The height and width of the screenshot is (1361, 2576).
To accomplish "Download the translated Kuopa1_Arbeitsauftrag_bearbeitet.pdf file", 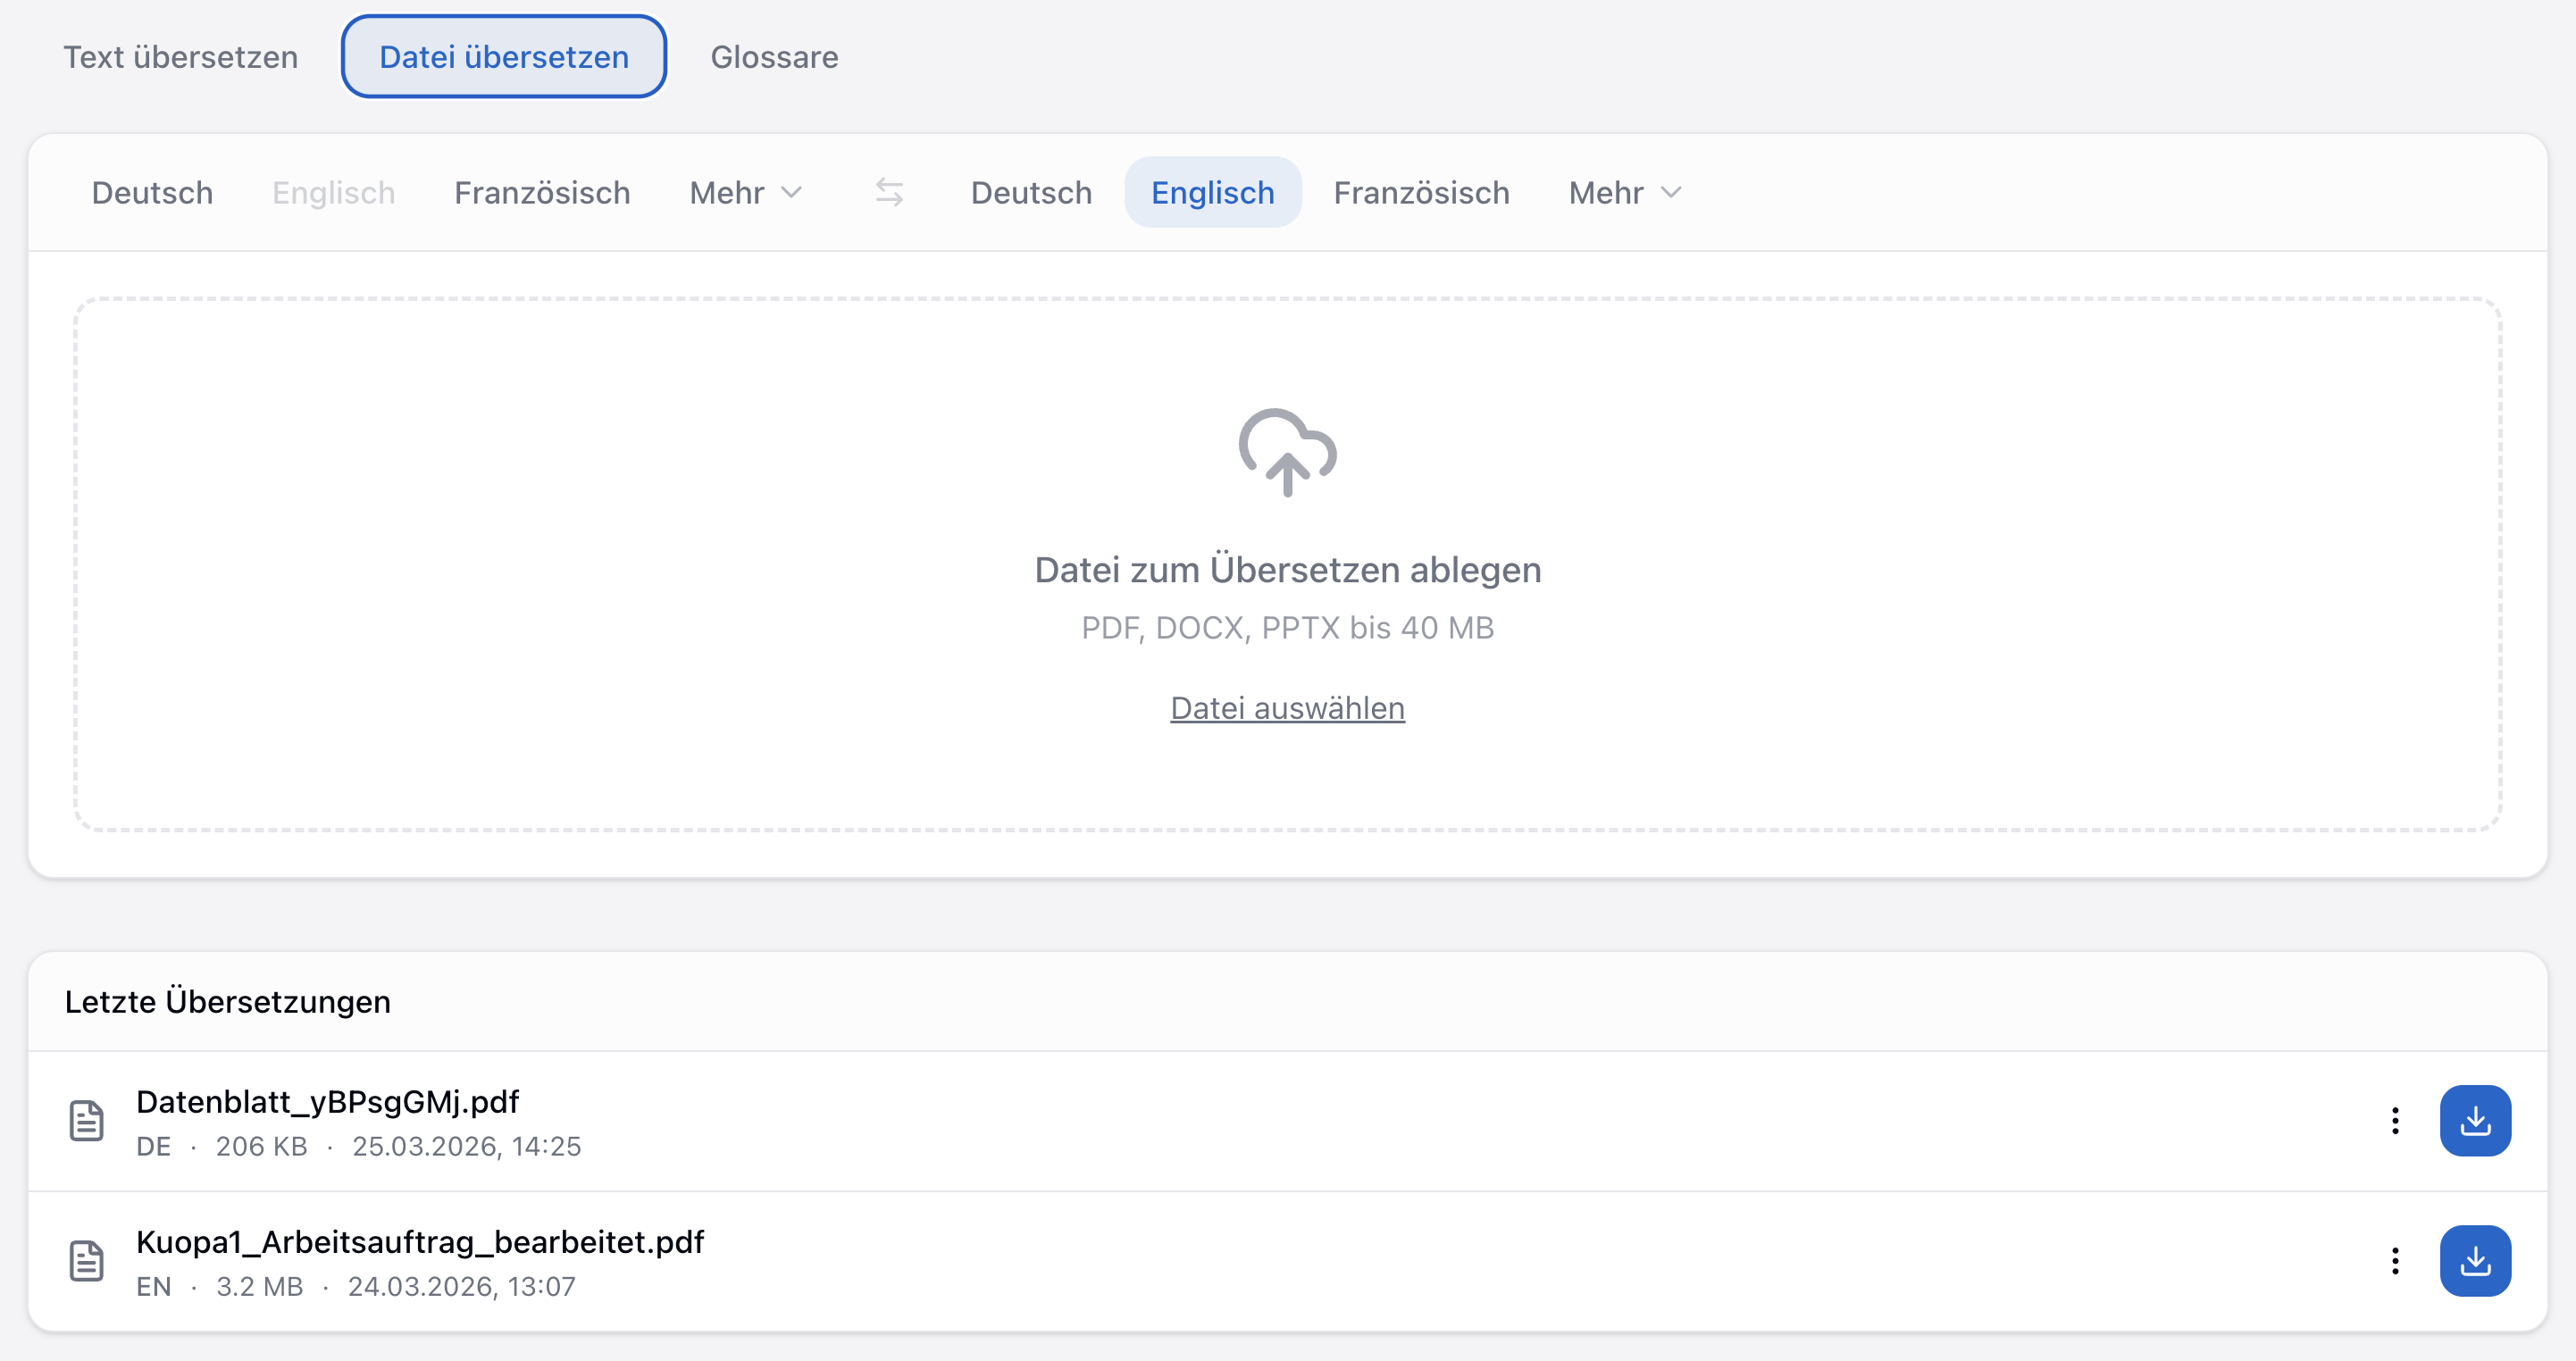I will [x=2477, y=1261].
